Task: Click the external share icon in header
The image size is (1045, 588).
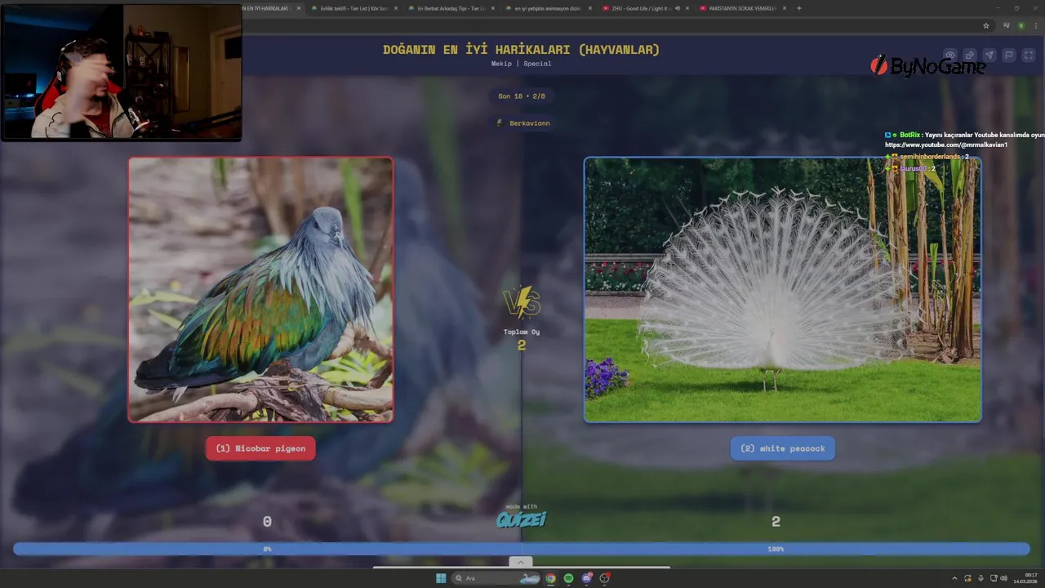Action: click(969, 56)
